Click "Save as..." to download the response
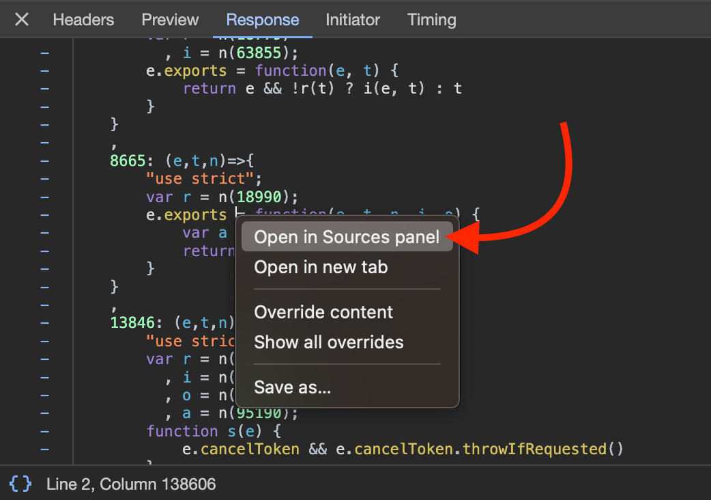 coord(292,387)
